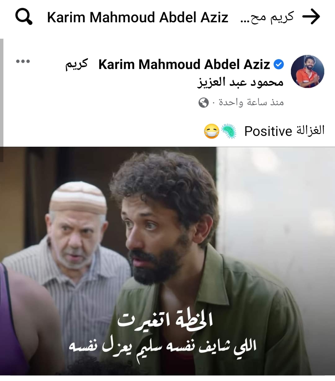Select the post text الغزالة Positive
Viewport: 335px width, 381px height.
(x=284, y=131)
